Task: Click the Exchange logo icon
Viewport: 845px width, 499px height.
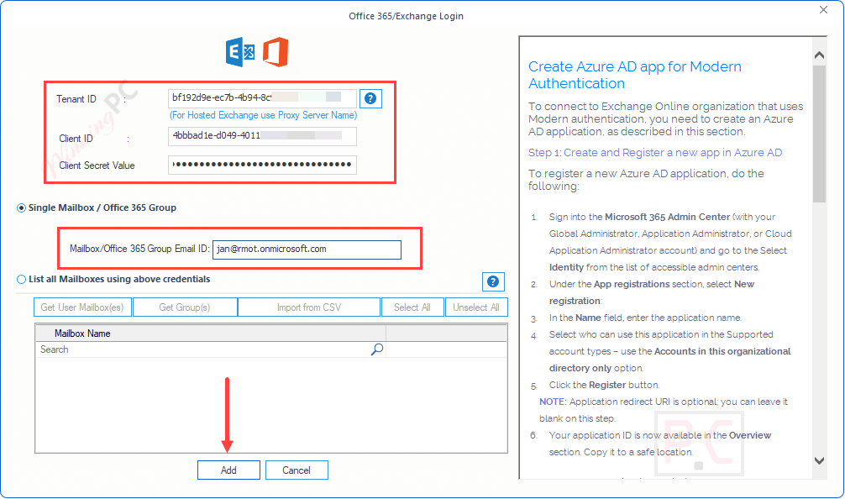Action: tap(240, 52)
